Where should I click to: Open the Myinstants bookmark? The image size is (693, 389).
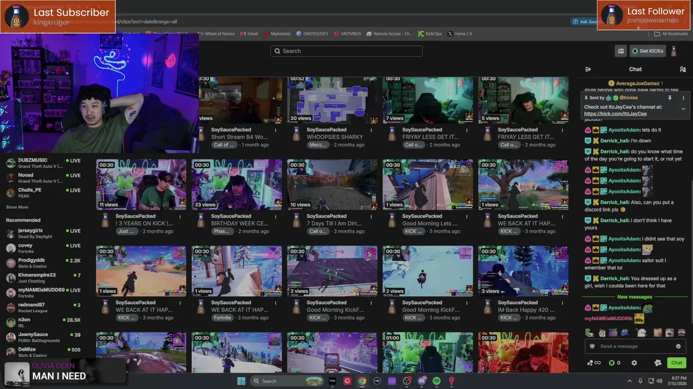[x=277, y=33]
